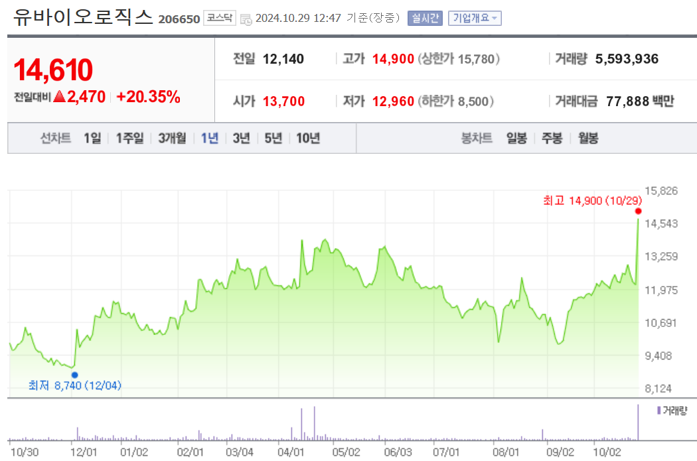The height and width of the screenshot is (461, 697).
Task: Click the 봉차트 label
Action: pos(477,138)
